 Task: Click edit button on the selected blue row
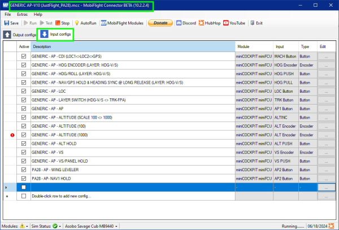326,188
